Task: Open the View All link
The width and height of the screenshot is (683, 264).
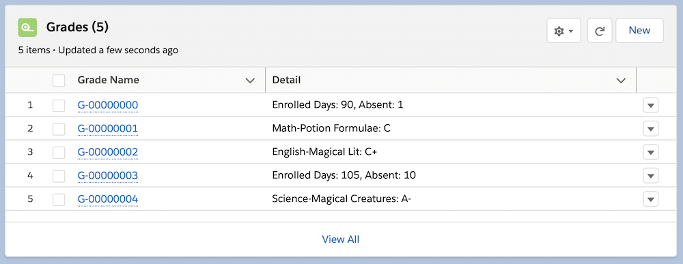Action: tap(341, 239)
